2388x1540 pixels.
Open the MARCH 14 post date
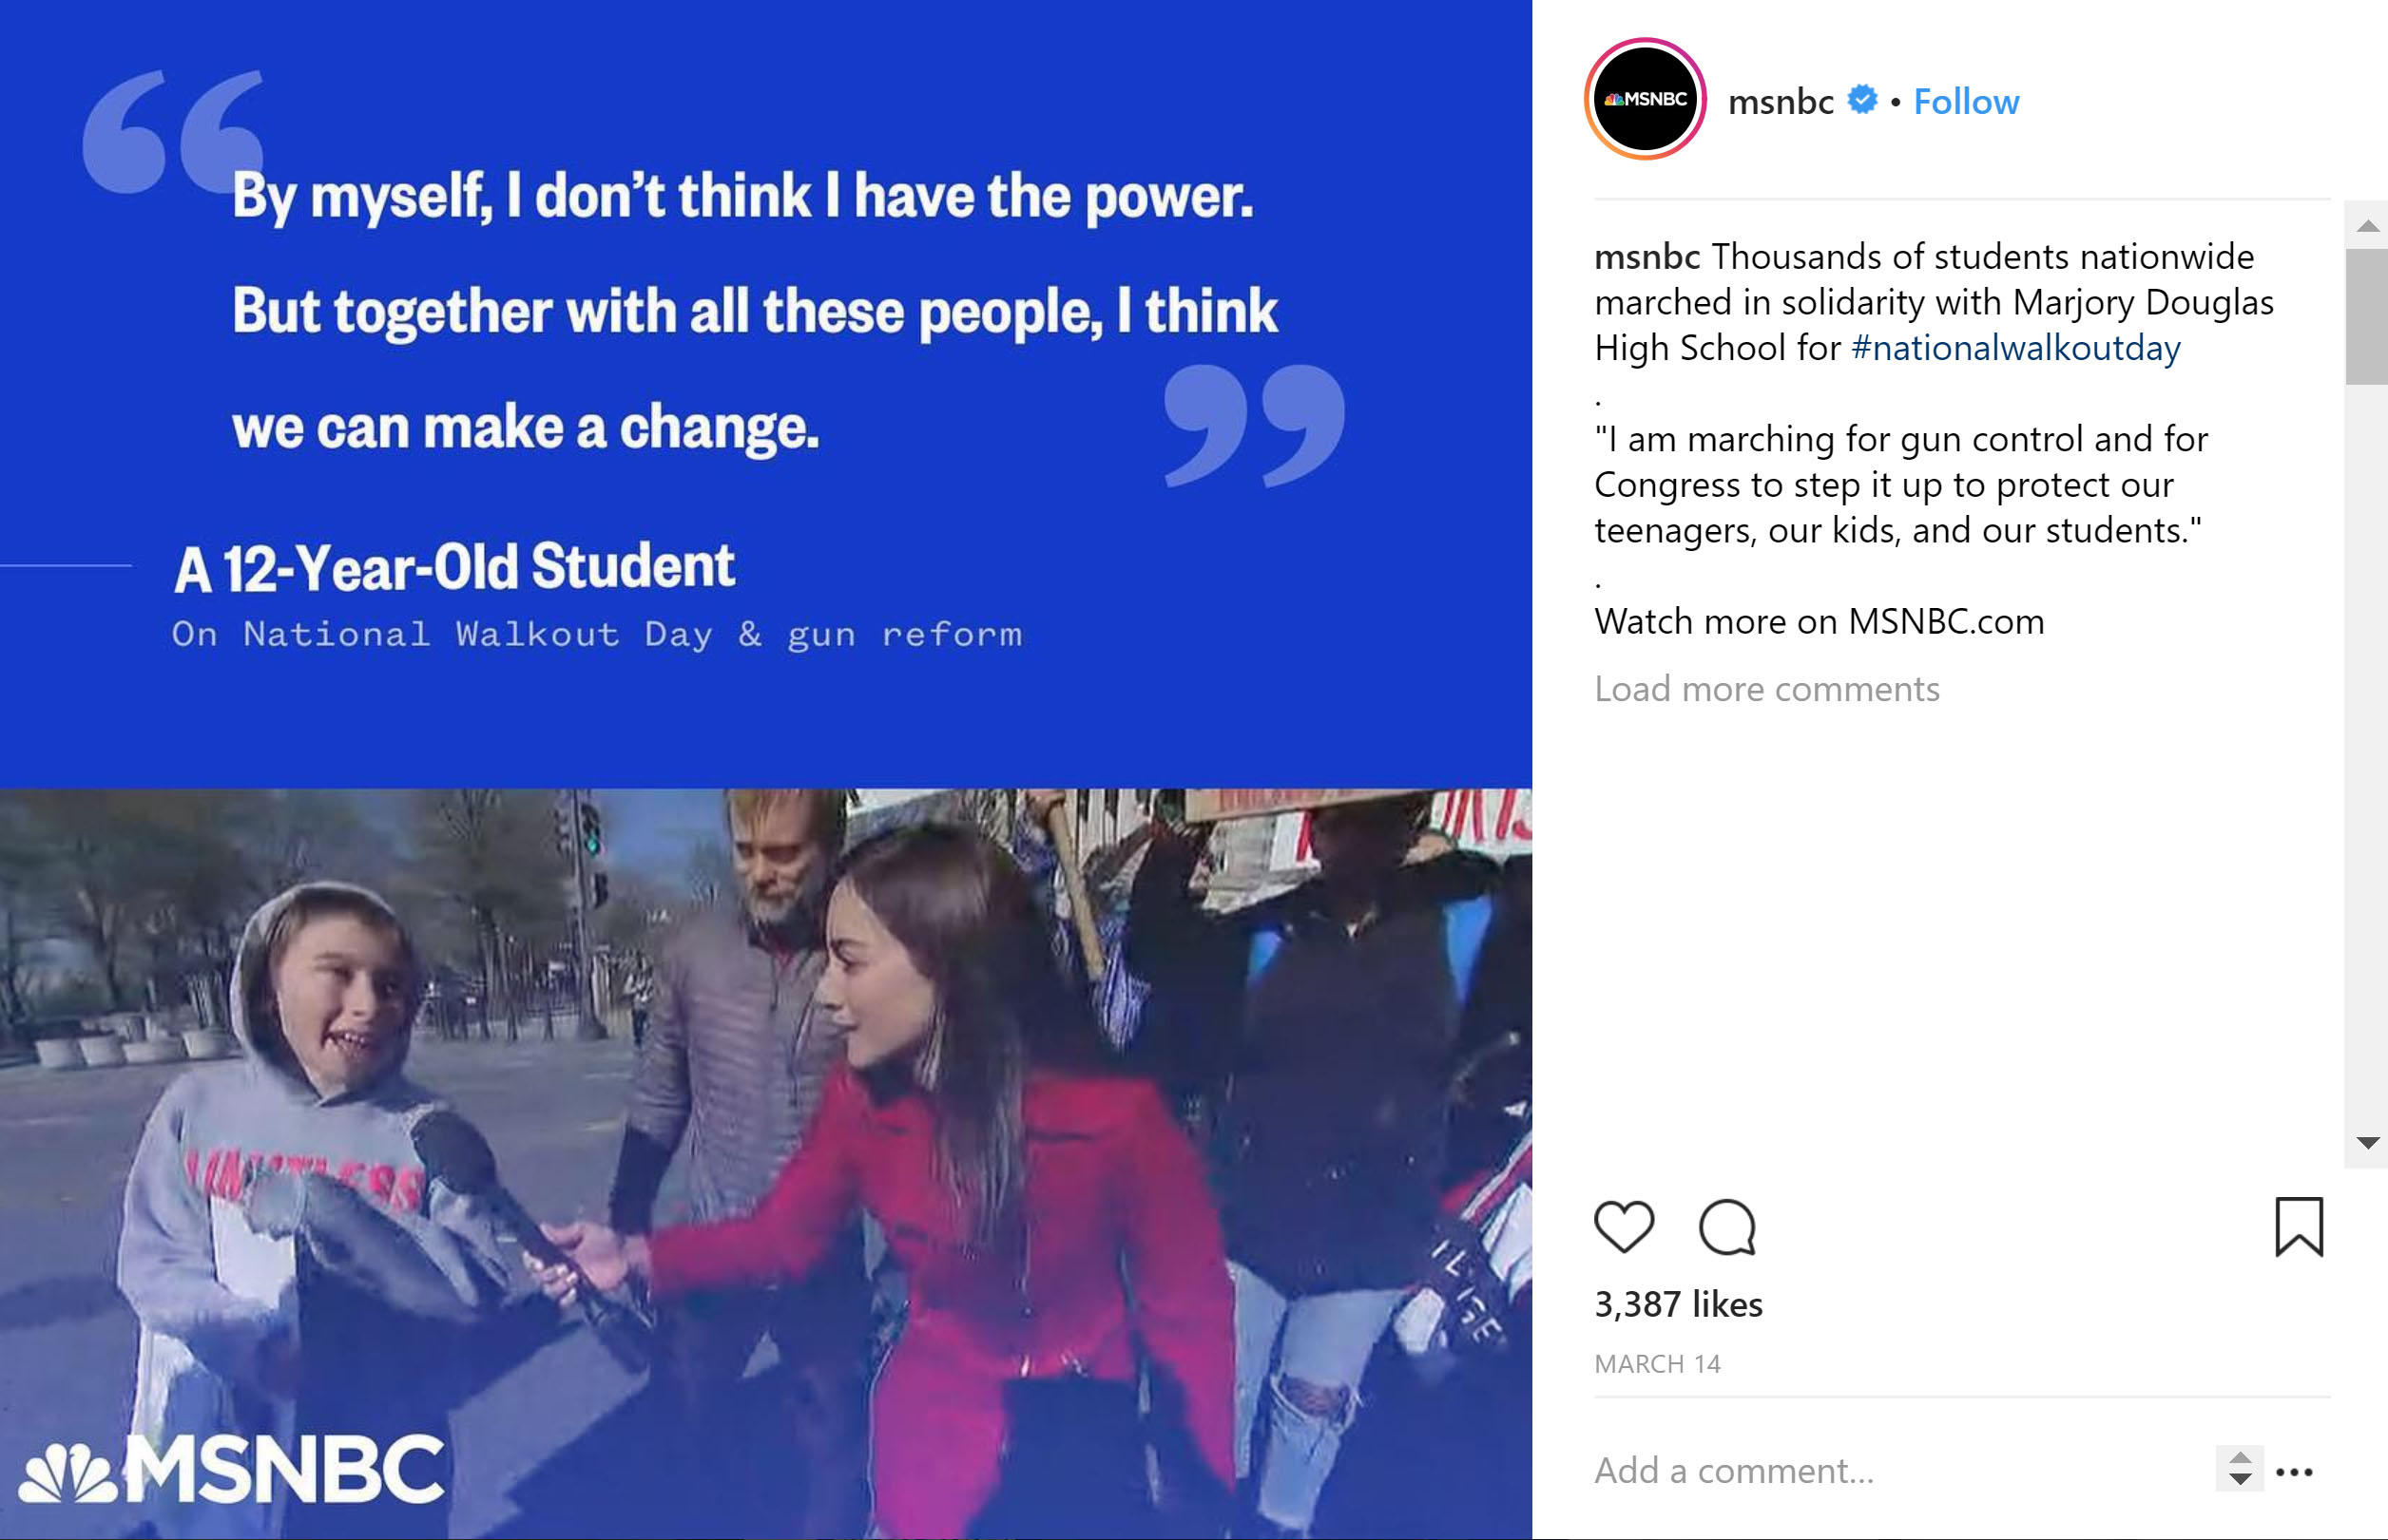tap(1657, 1364)
